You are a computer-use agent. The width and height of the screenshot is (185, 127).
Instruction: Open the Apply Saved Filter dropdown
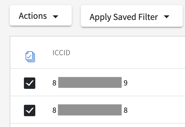pos(132,16)
